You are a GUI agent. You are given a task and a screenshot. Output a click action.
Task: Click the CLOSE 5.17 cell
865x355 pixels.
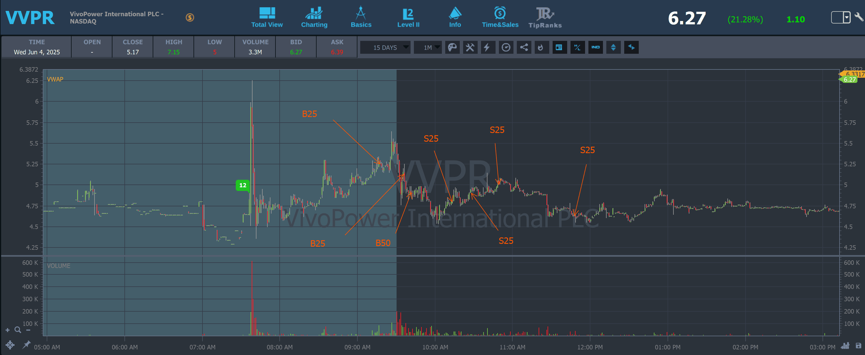(133, 47)
